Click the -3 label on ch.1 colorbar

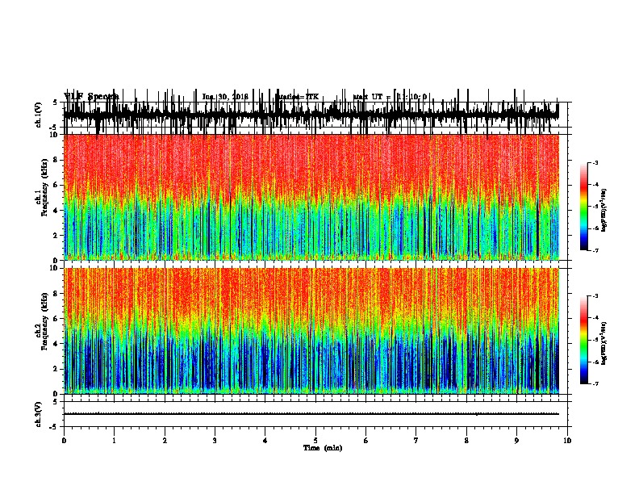coord(595,163)
